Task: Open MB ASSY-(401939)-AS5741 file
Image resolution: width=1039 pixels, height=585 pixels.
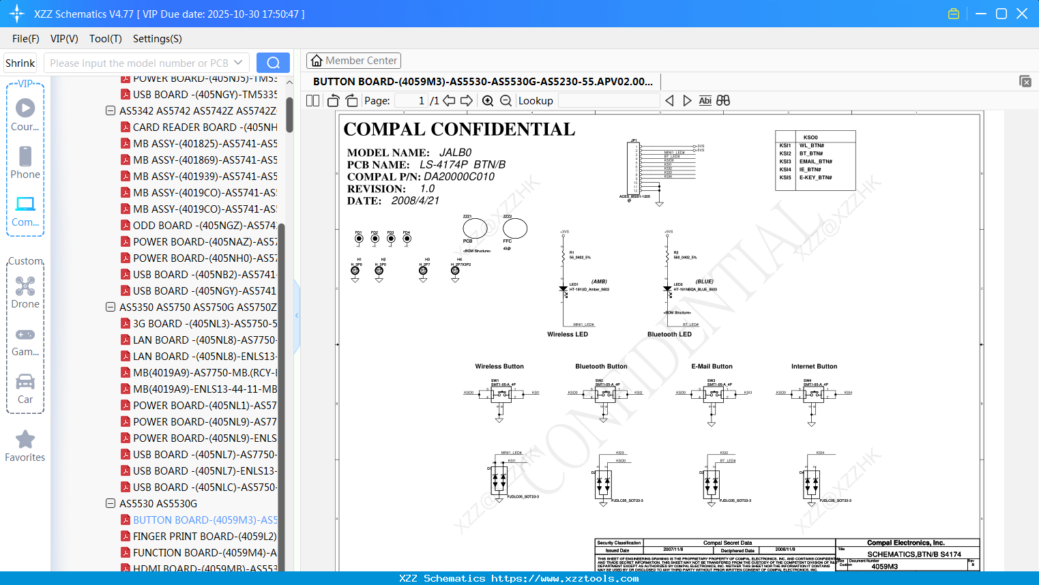Action: (x=205, y=176)
